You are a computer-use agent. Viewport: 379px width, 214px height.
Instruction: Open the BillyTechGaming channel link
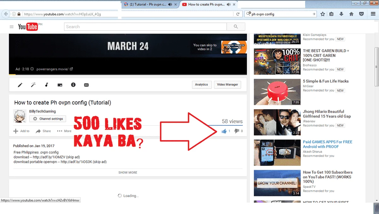(42, 111)
